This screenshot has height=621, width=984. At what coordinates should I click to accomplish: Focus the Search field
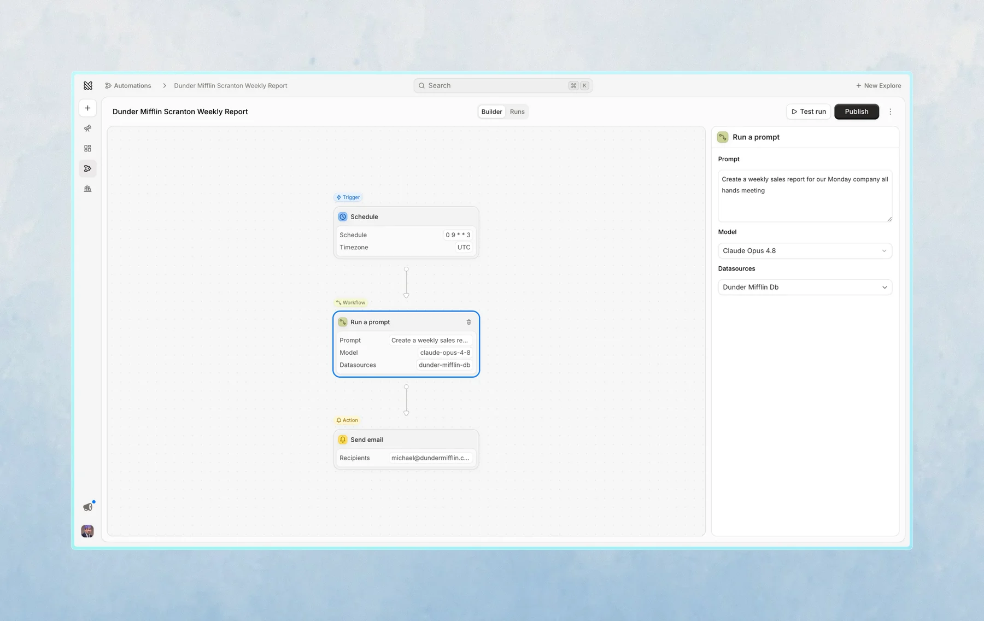pyautogui.click(x=503, y=86)
